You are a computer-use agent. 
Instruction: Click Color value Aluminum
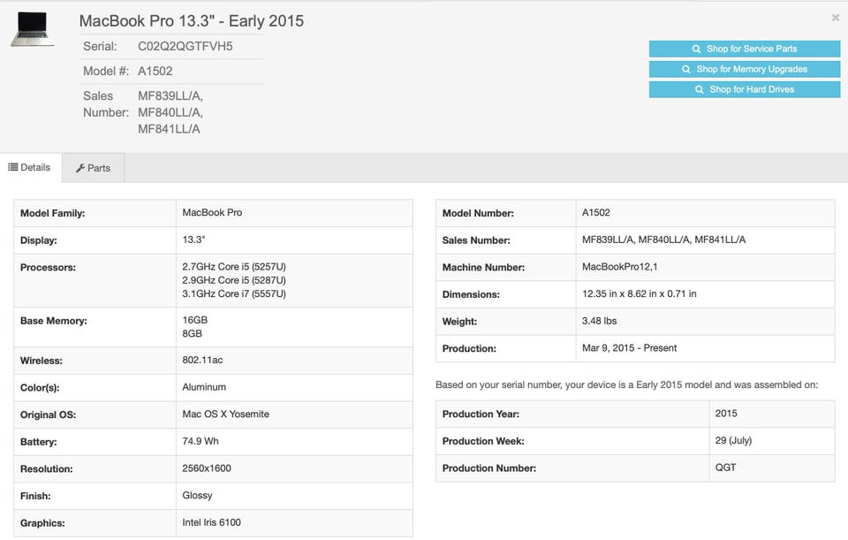pyautogui.click(x=204, y=387)
